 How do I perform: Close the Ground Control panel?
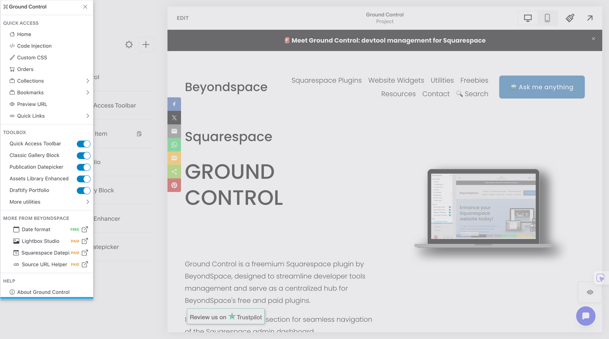(x=85, y=7)
